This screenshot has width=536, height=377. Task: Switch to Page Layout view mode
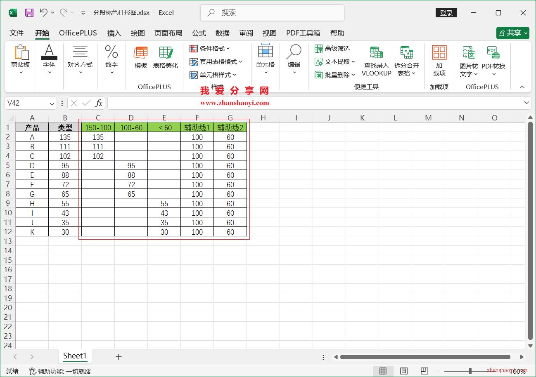(x=403, y=371)
